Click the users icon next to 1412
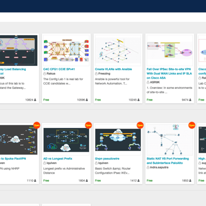The width and height of the screenshot is (206, 206). tap(138, 181)
